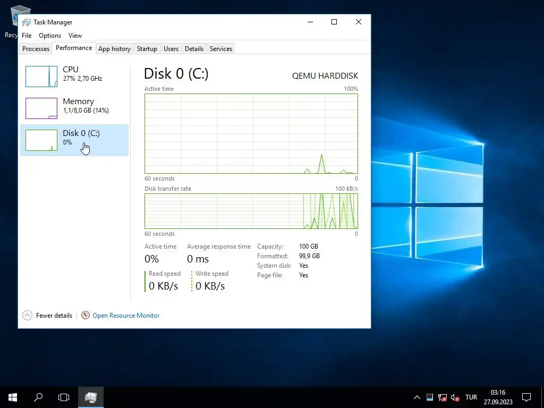Viewport: 544px width, 408px height.
Task: Click the Capacity 100 GB value
Action: coord(309,246)
